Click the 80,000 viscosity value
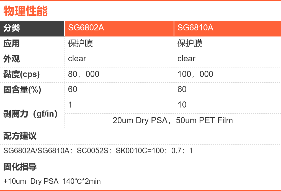The height and width of the screenshot is (191, 281). point(84,74)
